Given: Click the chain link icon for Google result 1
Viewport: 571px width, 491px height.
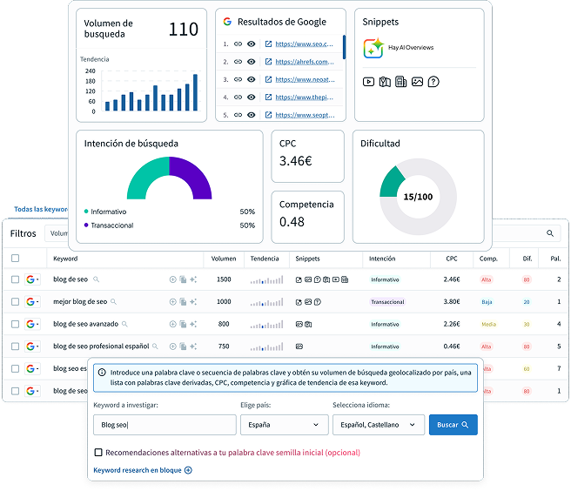Looking at the screenshot, I should pos(238,44).
